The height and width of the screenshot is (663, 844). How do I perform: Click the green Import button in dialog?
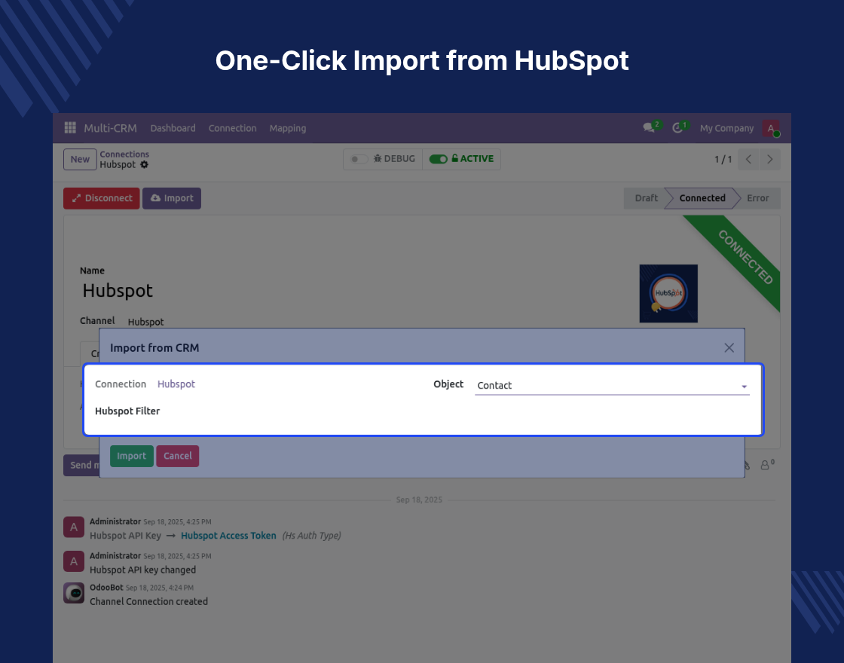[132, 456]
